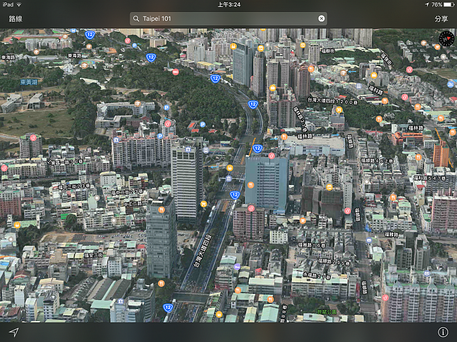Select the post office envelope icon
Viewport: 457px width, 342px height.
tap(369, 241)
